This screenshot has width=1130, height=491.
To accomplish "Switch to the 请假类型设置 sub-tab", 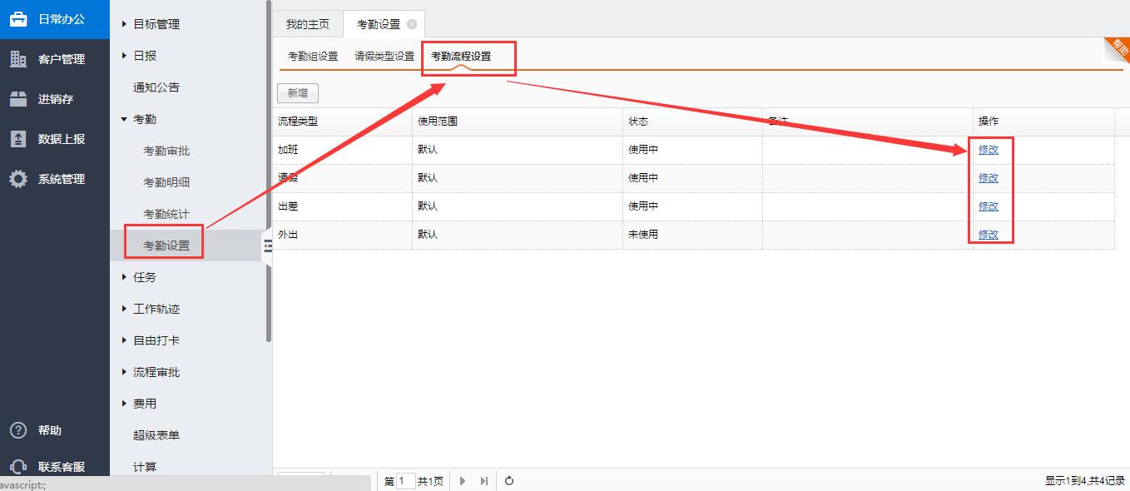I will click(384, 57).
